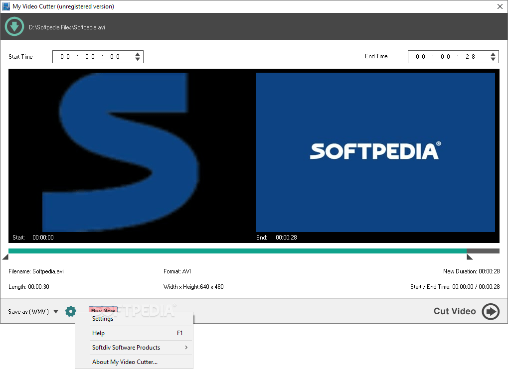This screenshot has width=508, height=369.
Task: Expand the Save as (WMV) format dropdown
Action: click(x=55, y=311)
